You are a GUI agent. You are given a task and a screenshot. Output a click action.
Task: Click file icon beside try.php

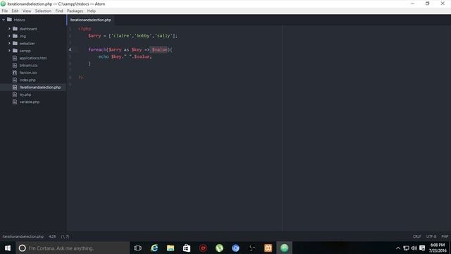(15, 95)
